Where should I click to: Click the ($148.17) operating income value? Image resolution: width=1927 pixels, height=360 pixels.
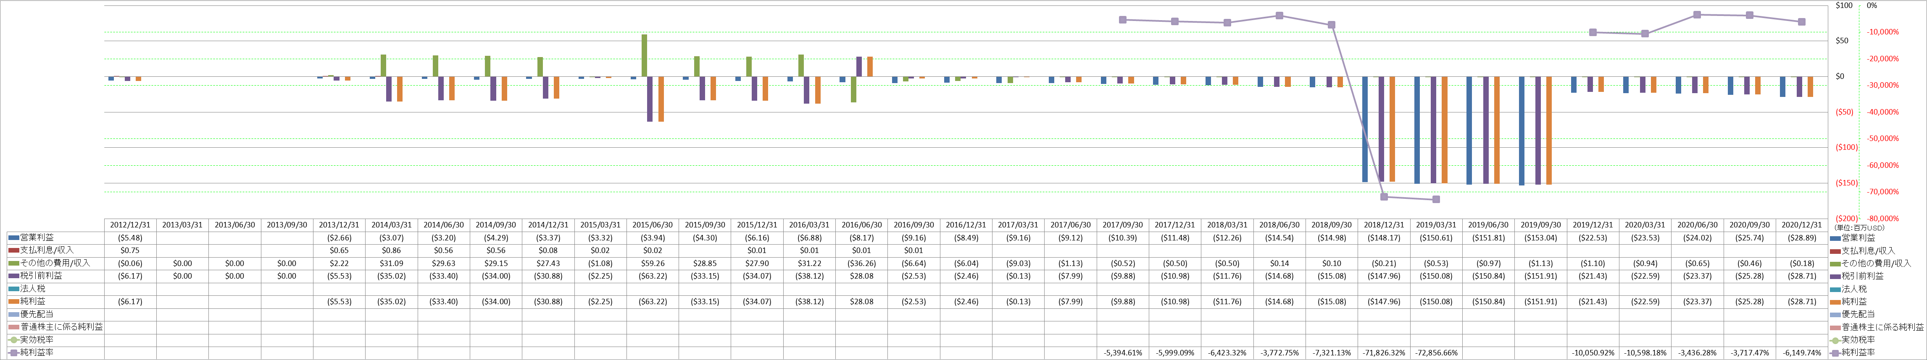(x=1383, y=237)
